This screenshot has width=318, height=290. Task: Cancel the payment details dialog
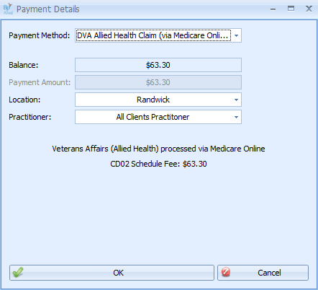[263, 273]
